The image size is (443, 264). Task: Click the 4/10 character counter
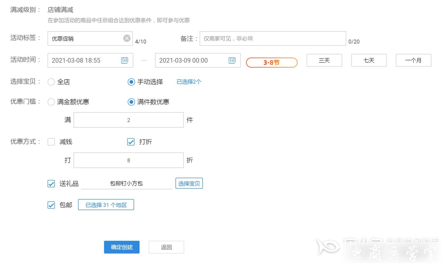(141, 42)
